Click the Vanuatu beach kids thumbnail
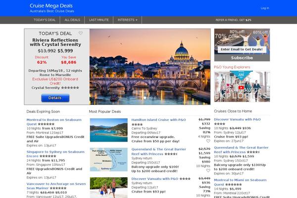 [x=109, y=188]
